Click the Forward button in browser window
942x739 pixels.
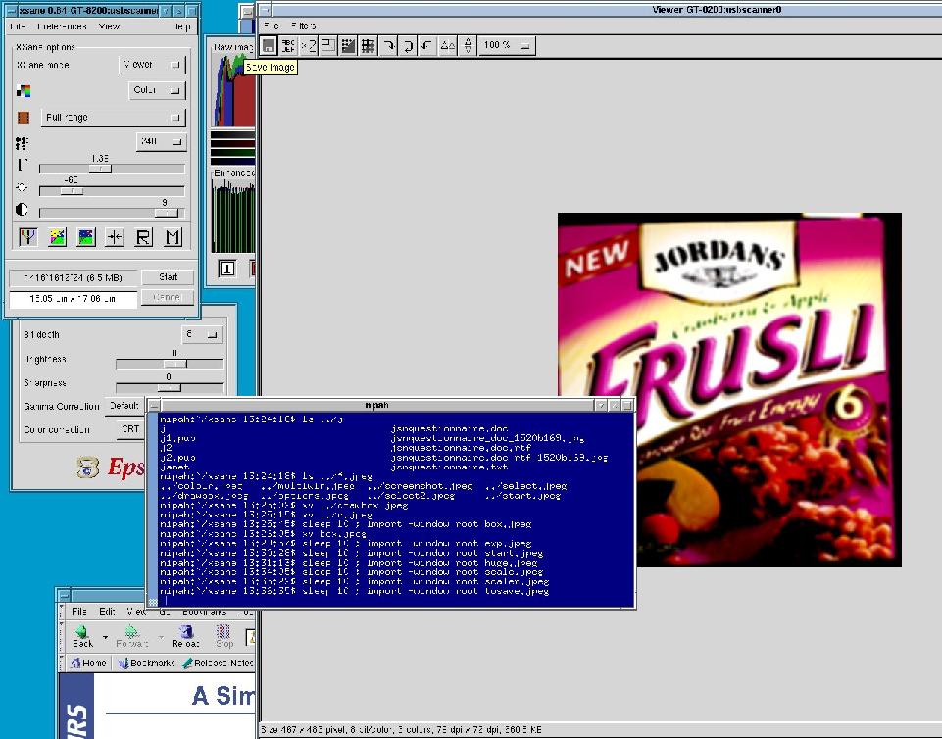point(131,636)
